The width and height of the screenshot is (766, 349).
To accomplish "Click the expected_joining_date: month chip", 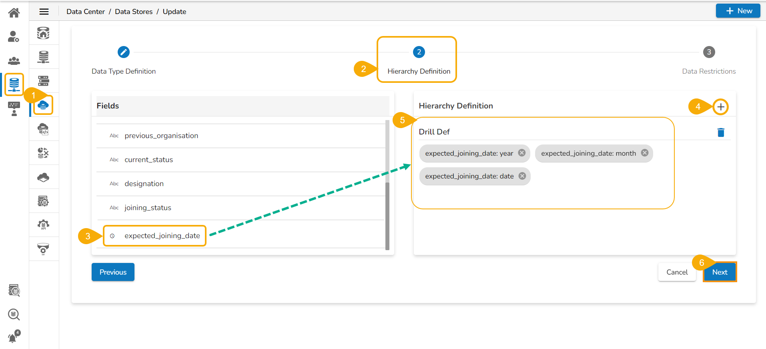I will [x=594, y=153].
